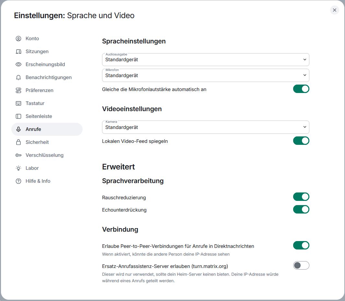The image size is (345, 301).
Task: Switch to the Präferenzen settings tab
Action: pos(40,90)
